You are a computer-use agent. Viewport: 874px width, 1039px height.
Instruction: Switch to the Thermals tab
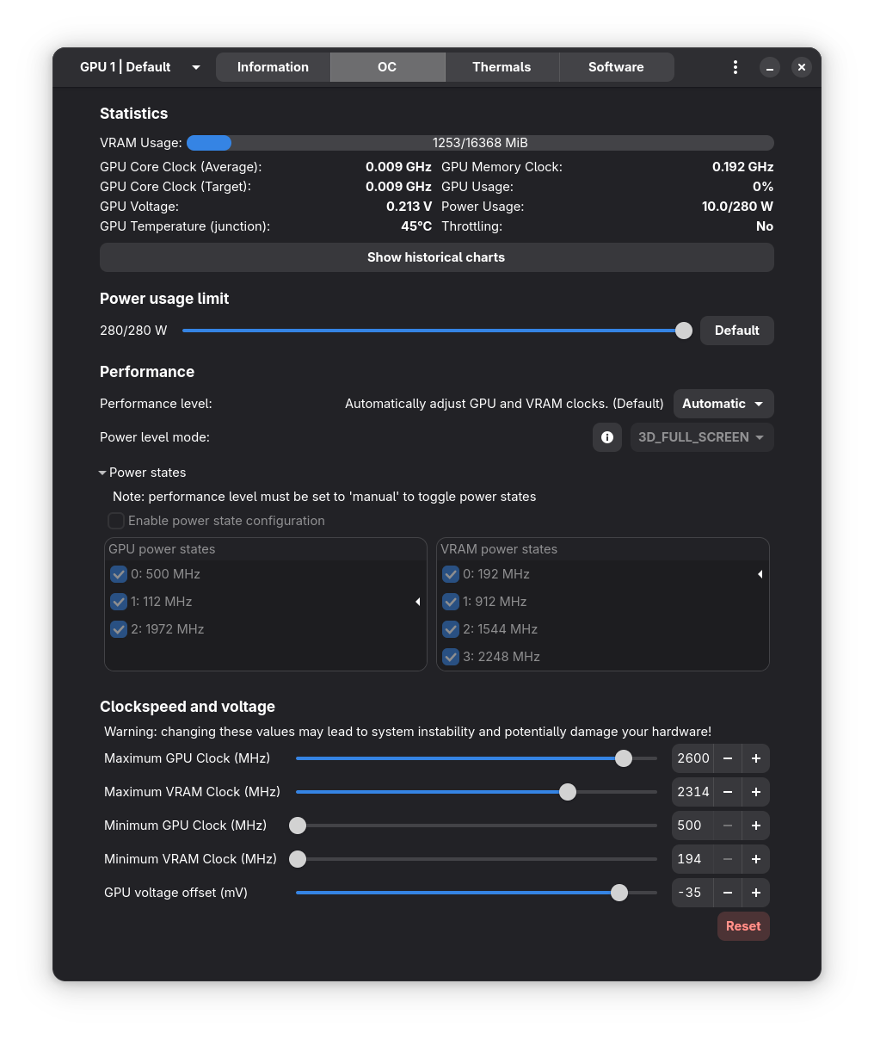[502, 67]
